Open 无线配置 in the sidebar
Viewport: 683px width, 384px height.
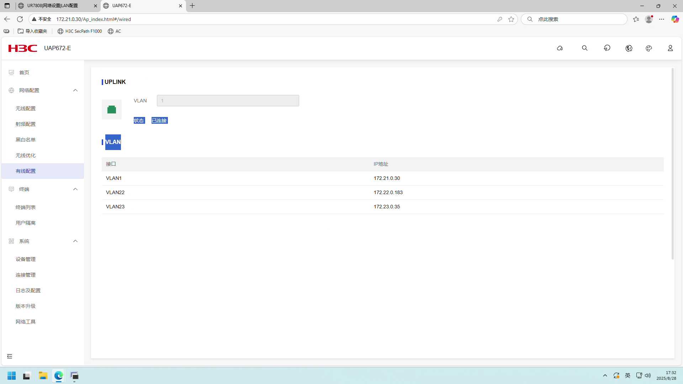[x=26, y=108]
